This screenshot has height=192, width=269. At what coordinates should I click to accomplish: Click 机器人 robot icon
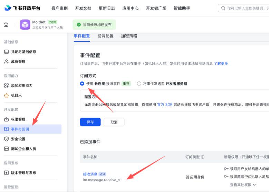tap(6, 95)
